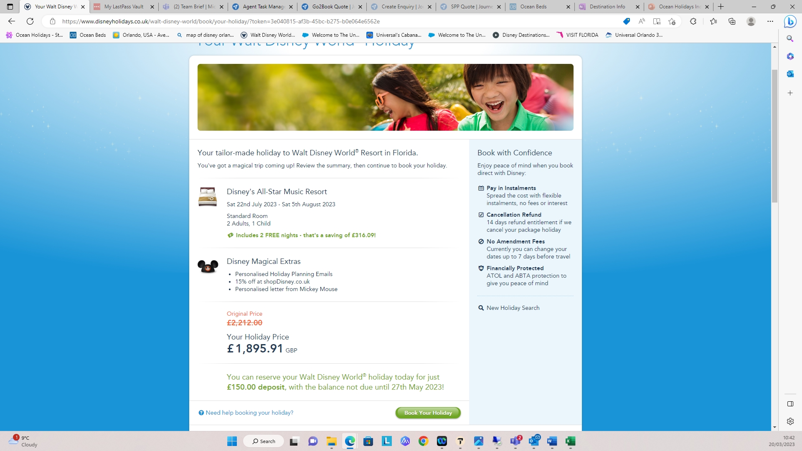This screenshot has width=802, height=451.
Task: Click the browser refresh icon
Action: [x=30, y=21]
